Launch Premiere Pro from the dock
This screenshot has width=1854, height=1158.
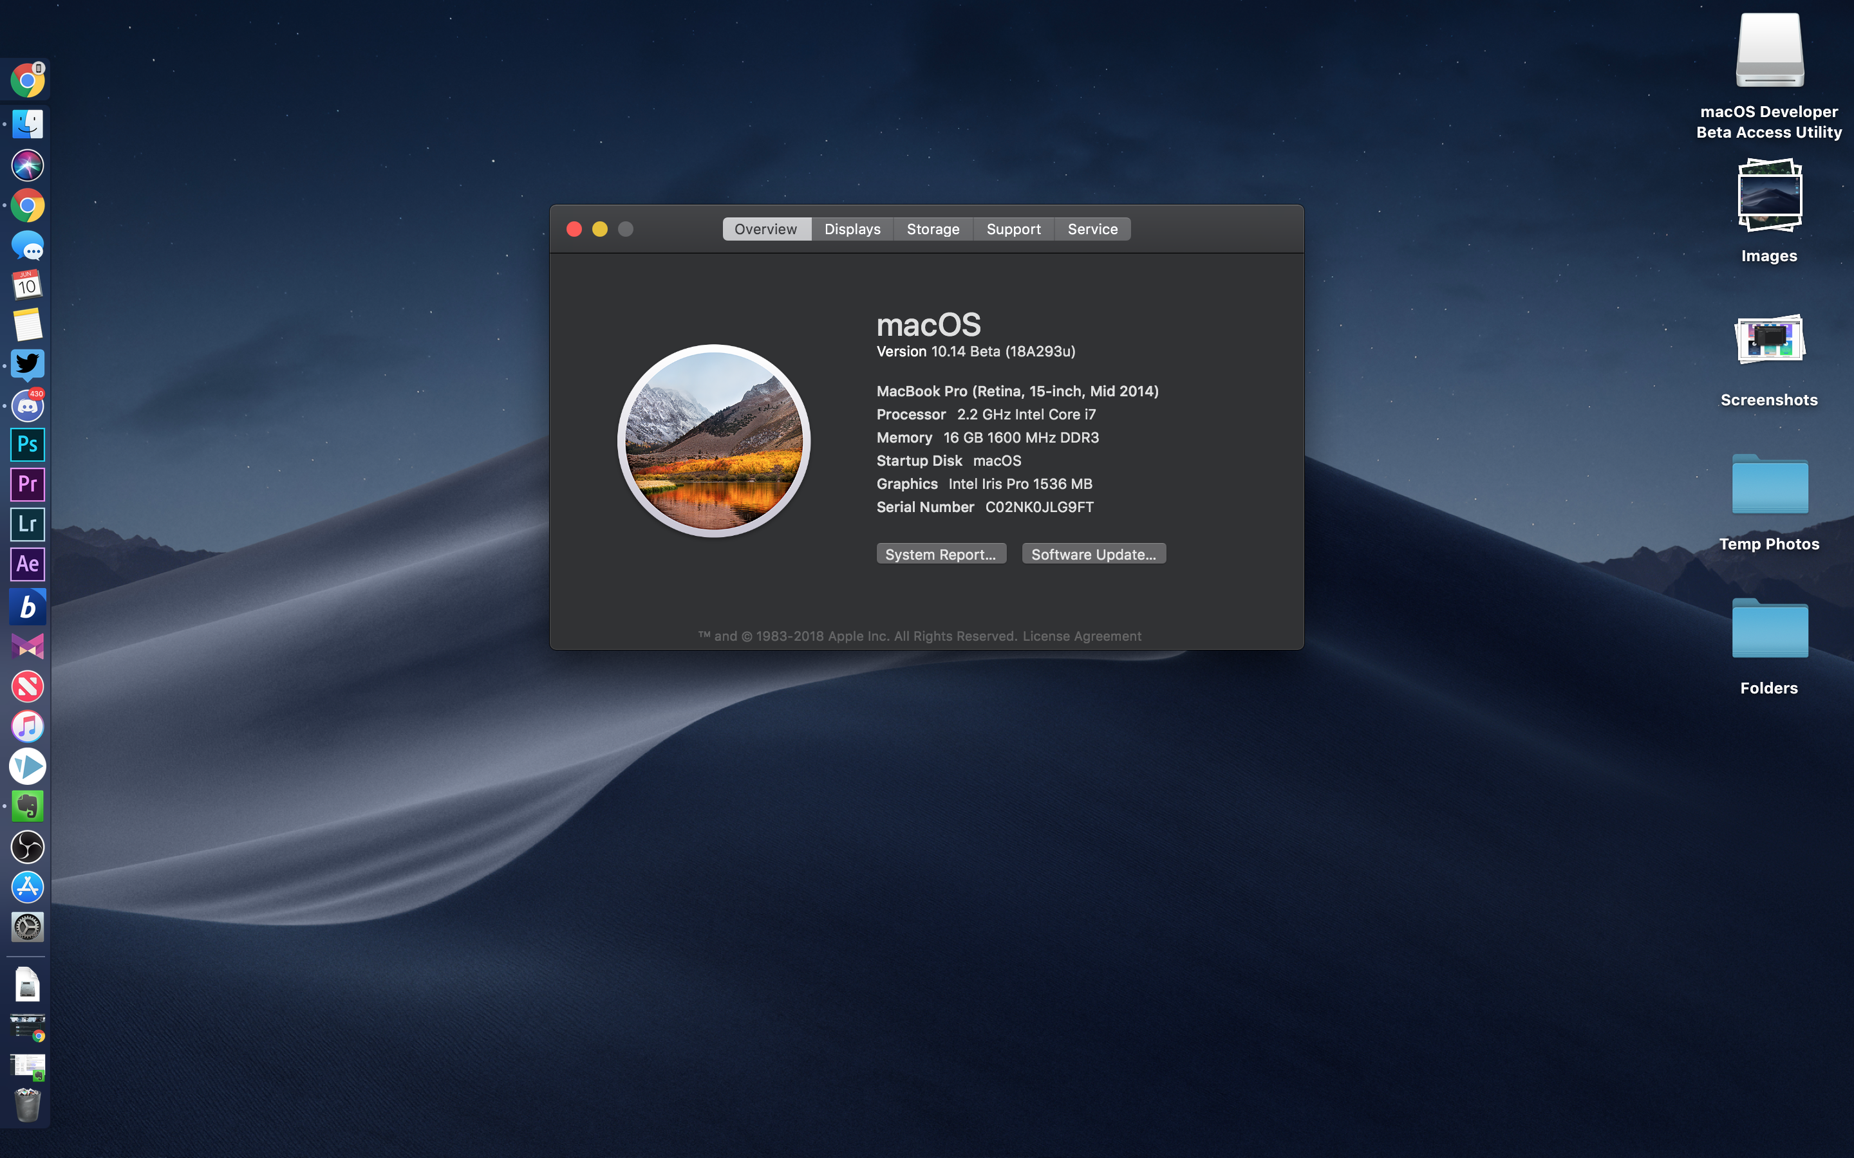click(x=28, y=484)
